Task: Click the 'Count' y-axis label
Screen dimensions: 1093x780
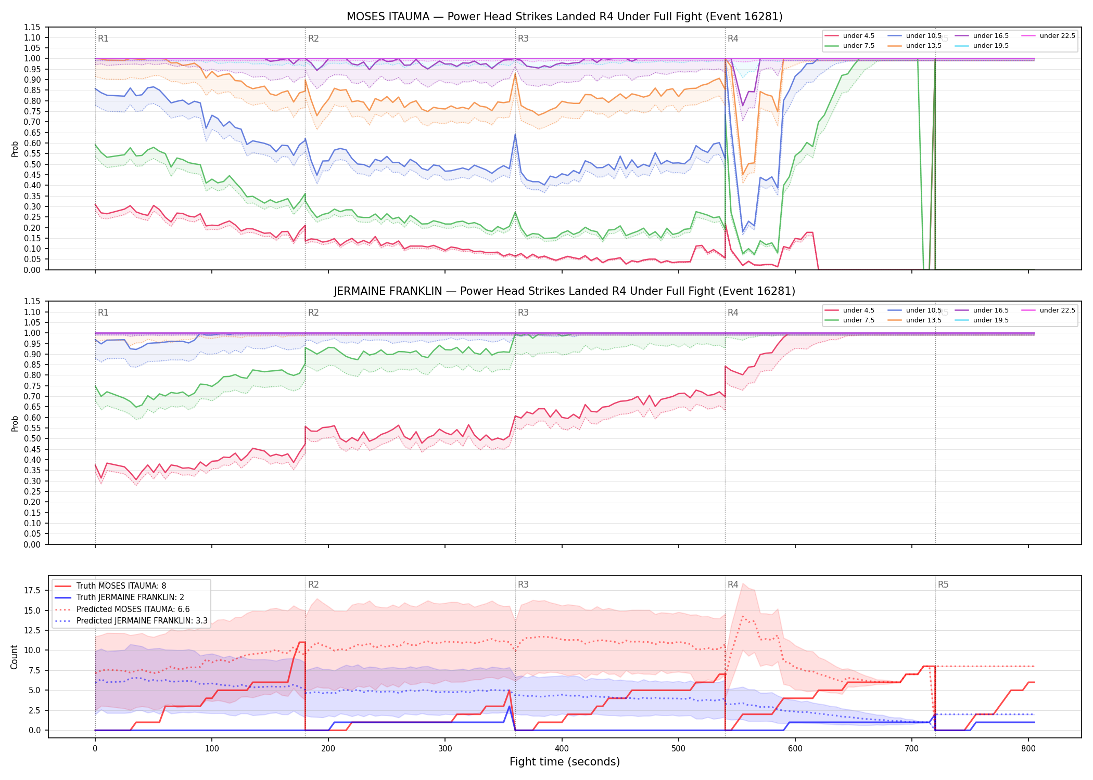Action: (14, 657)
